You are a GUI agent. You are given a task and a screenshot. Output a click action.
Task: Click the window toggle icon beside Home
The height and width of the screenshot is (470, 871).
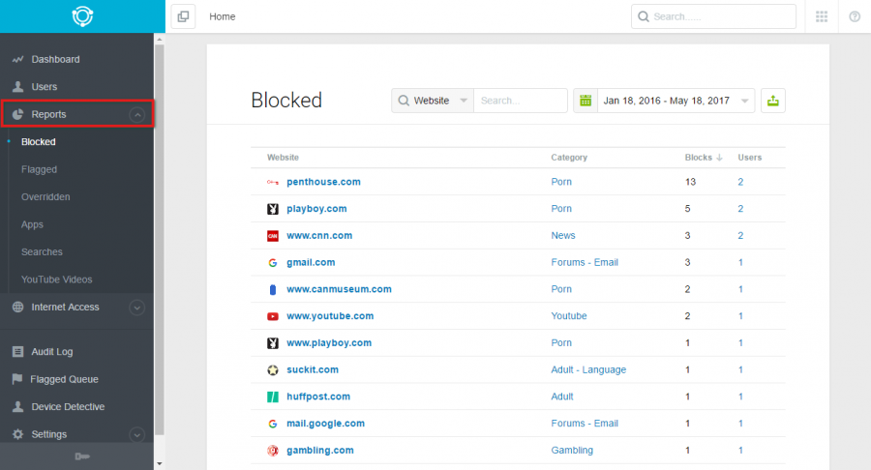(183, 16)
